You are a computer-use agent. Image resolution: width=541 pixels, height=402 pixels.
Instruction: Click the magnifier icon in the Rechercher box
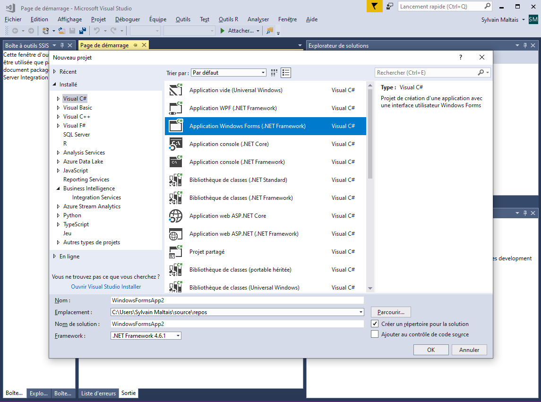click(481, 72)
